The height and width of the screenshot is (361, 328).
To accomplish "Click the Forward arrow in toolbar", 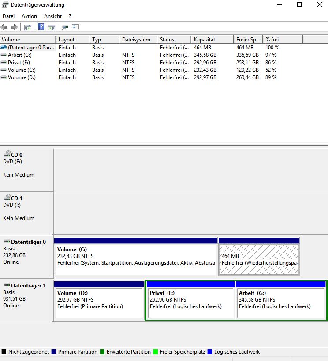I will [14, 27].
